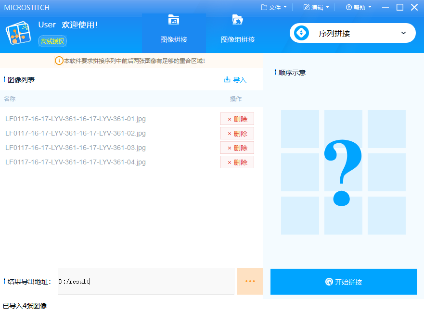Open the 文件 dropdown menu
Viewport: 424px width, 311px height.
pyautogui.click(x=274, y=7)
